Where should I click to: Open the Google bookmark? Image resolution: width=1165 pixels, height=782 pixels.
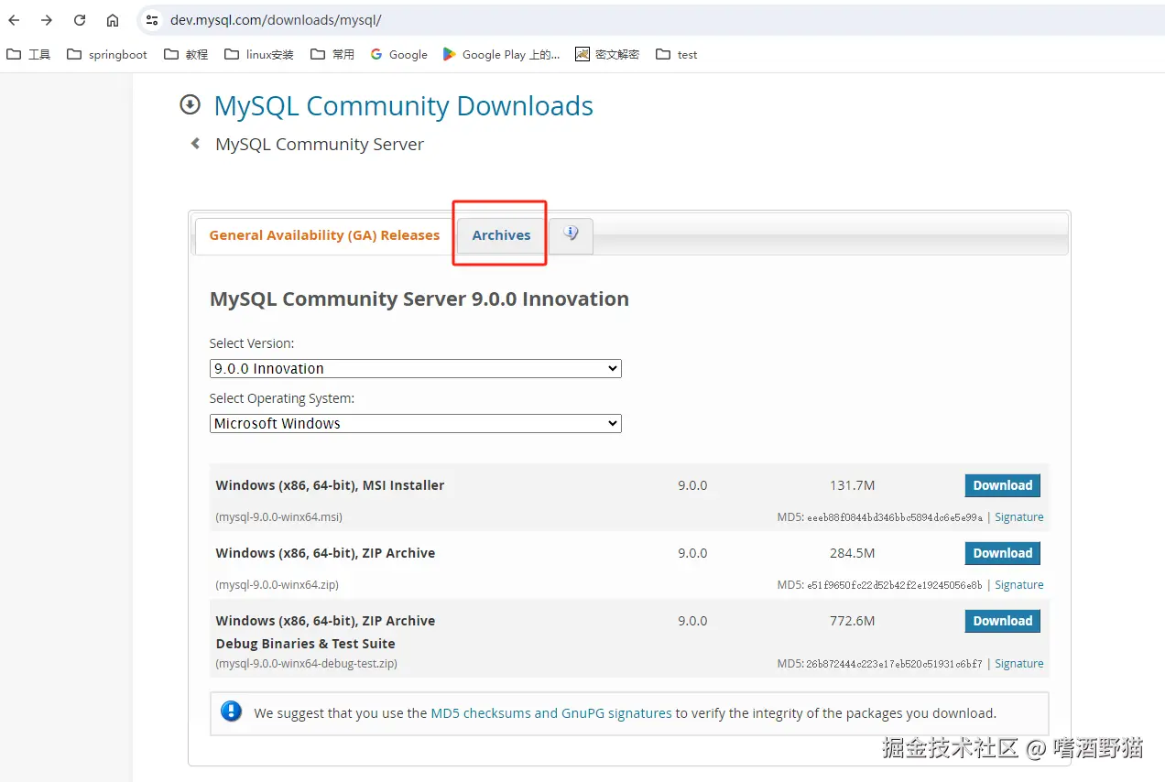coord(398,55)
